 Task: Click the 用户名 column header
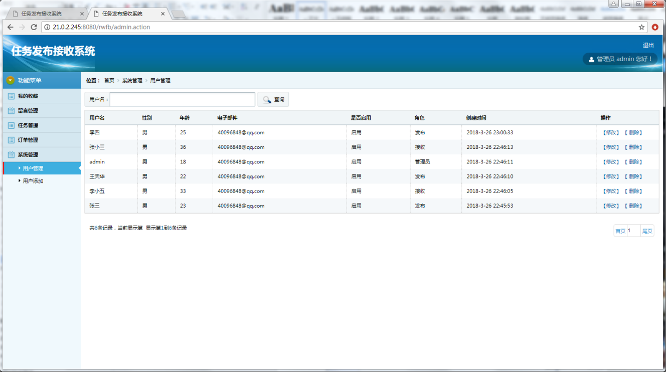97,118
